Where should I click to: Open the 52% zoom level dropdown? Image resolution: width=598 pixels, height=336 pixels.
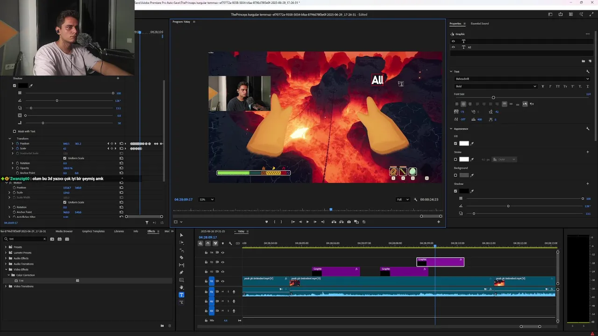206,200
